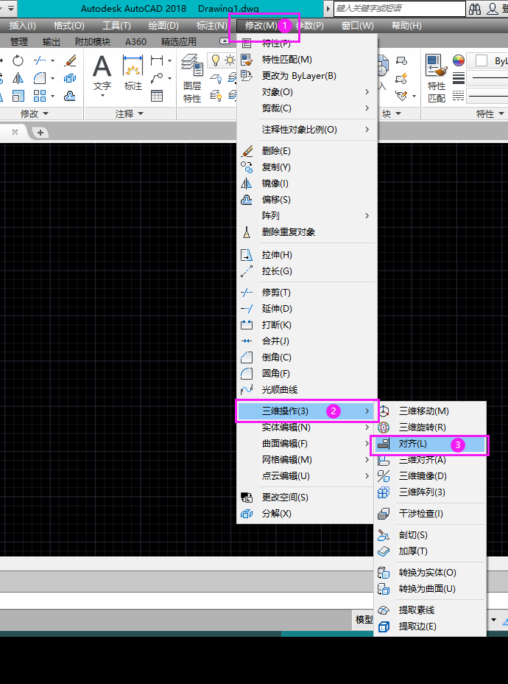This screenshot has height=684, width=508.
Task: Switch to the 附加模块 ribbon tab
Action: (x=92, y=42)
